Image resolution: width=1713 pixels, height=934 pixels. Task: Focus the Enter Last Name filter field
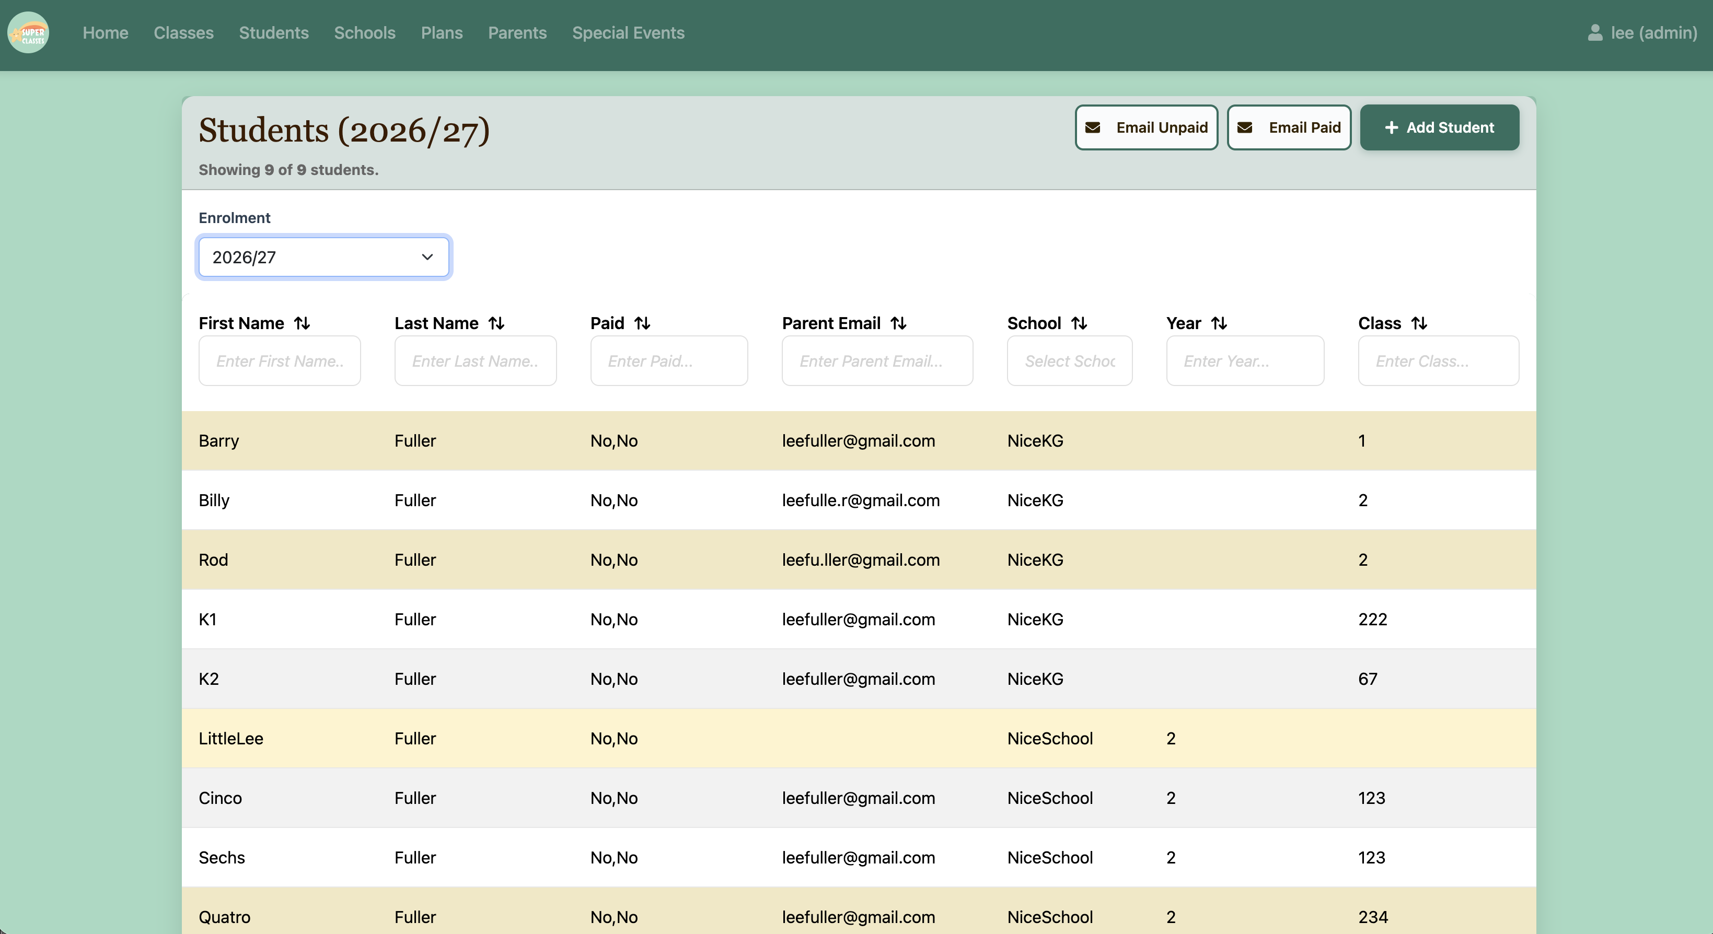[476, 361]
